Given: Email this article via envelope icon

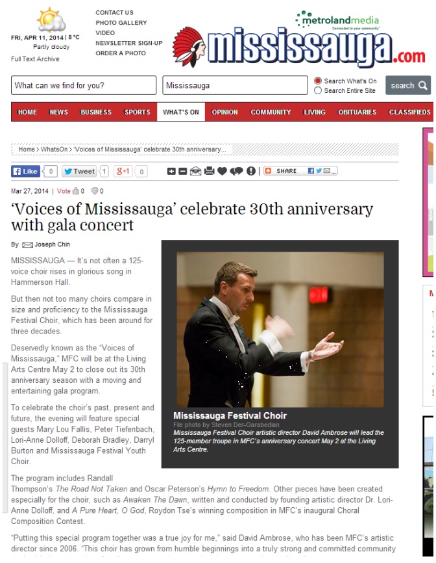Looking at the screenshot, I should pos(195,171).
